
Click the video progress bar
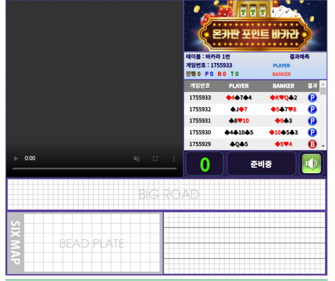94,169
